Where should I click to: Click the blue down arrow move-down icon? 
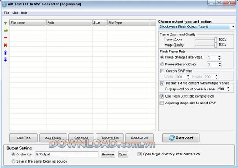click(5, 60)
